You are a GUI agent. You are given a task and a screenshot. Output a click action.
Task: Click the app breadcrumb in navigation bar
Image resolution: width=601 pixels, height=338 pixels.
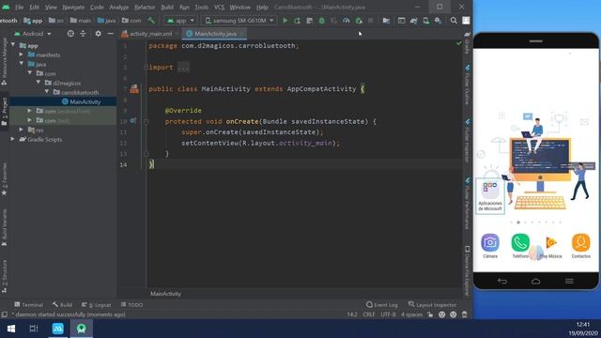[34, 21]
